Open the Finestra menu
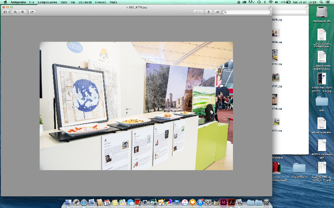334x208 pixels. (x=101, y=2)
